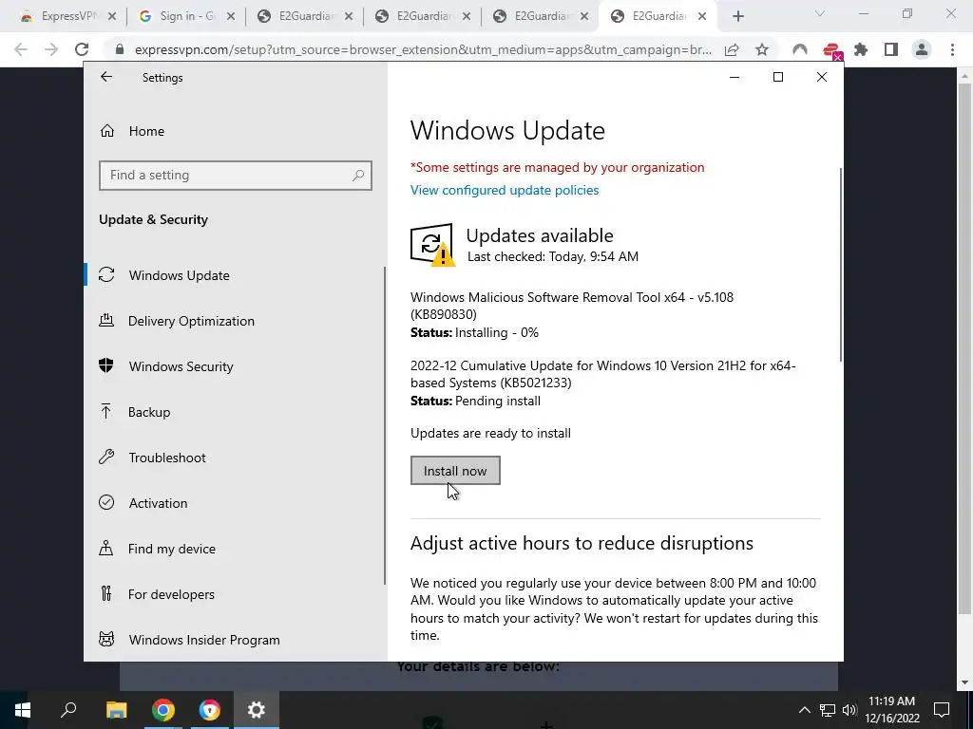Open the Chrome extensions puzzle icon
973x729 pixels.
861,49
